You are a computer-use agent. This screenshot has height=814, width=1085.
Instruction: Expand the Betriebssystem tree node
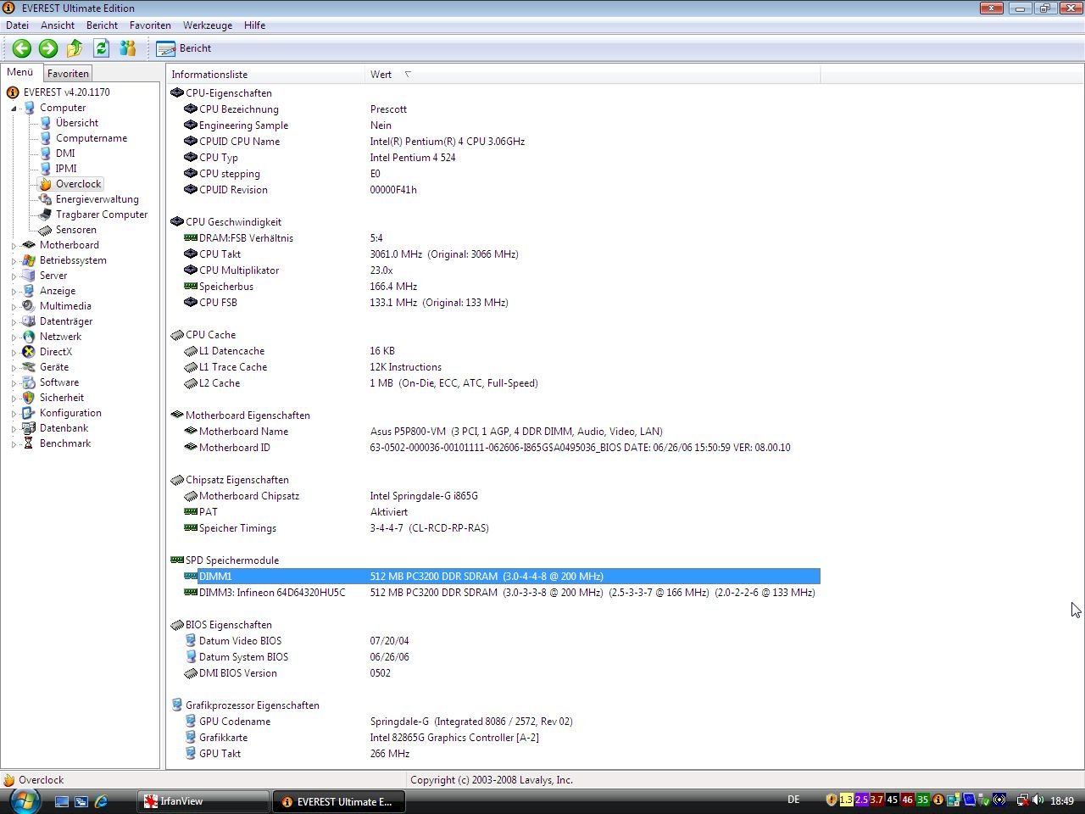[x=14, y=261]
